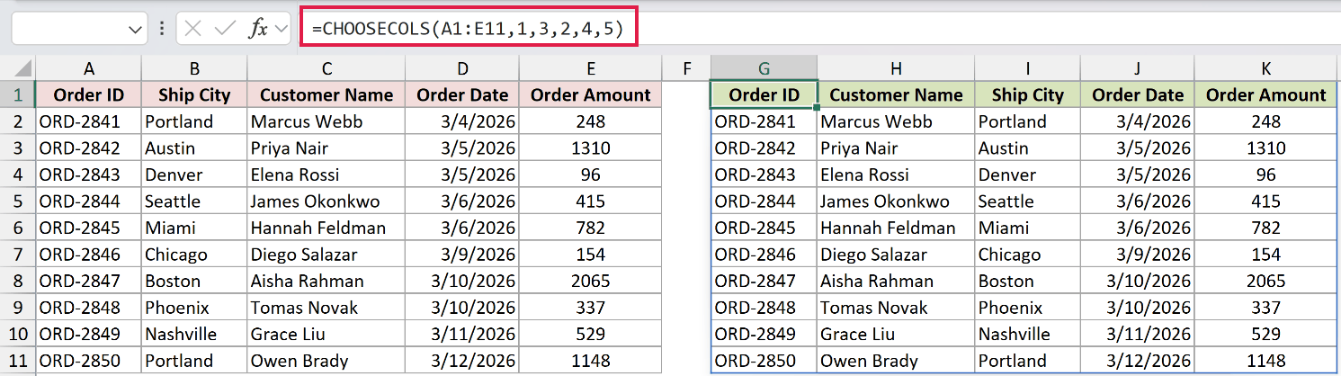Click cell 3/12/2026 in column J
The height and width of the screenshot is (376, 1341).
click(1137, 361)
